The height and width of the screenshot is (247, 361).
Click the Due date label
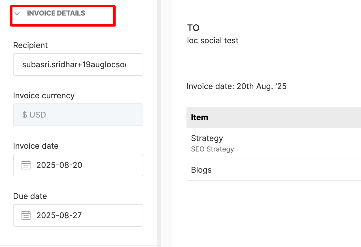click(30, 196)
